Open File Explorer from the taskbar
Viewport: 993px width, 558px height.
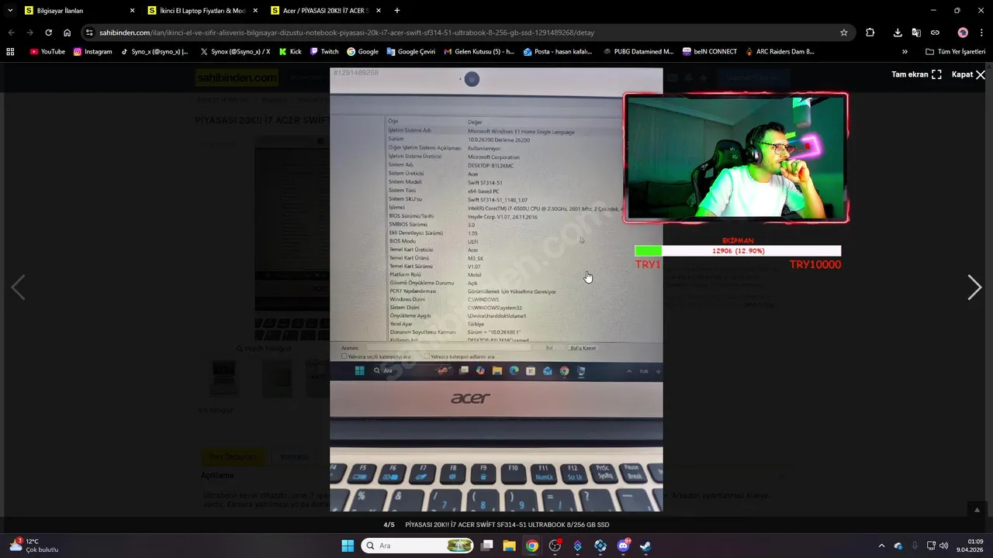tap(509, 546)
